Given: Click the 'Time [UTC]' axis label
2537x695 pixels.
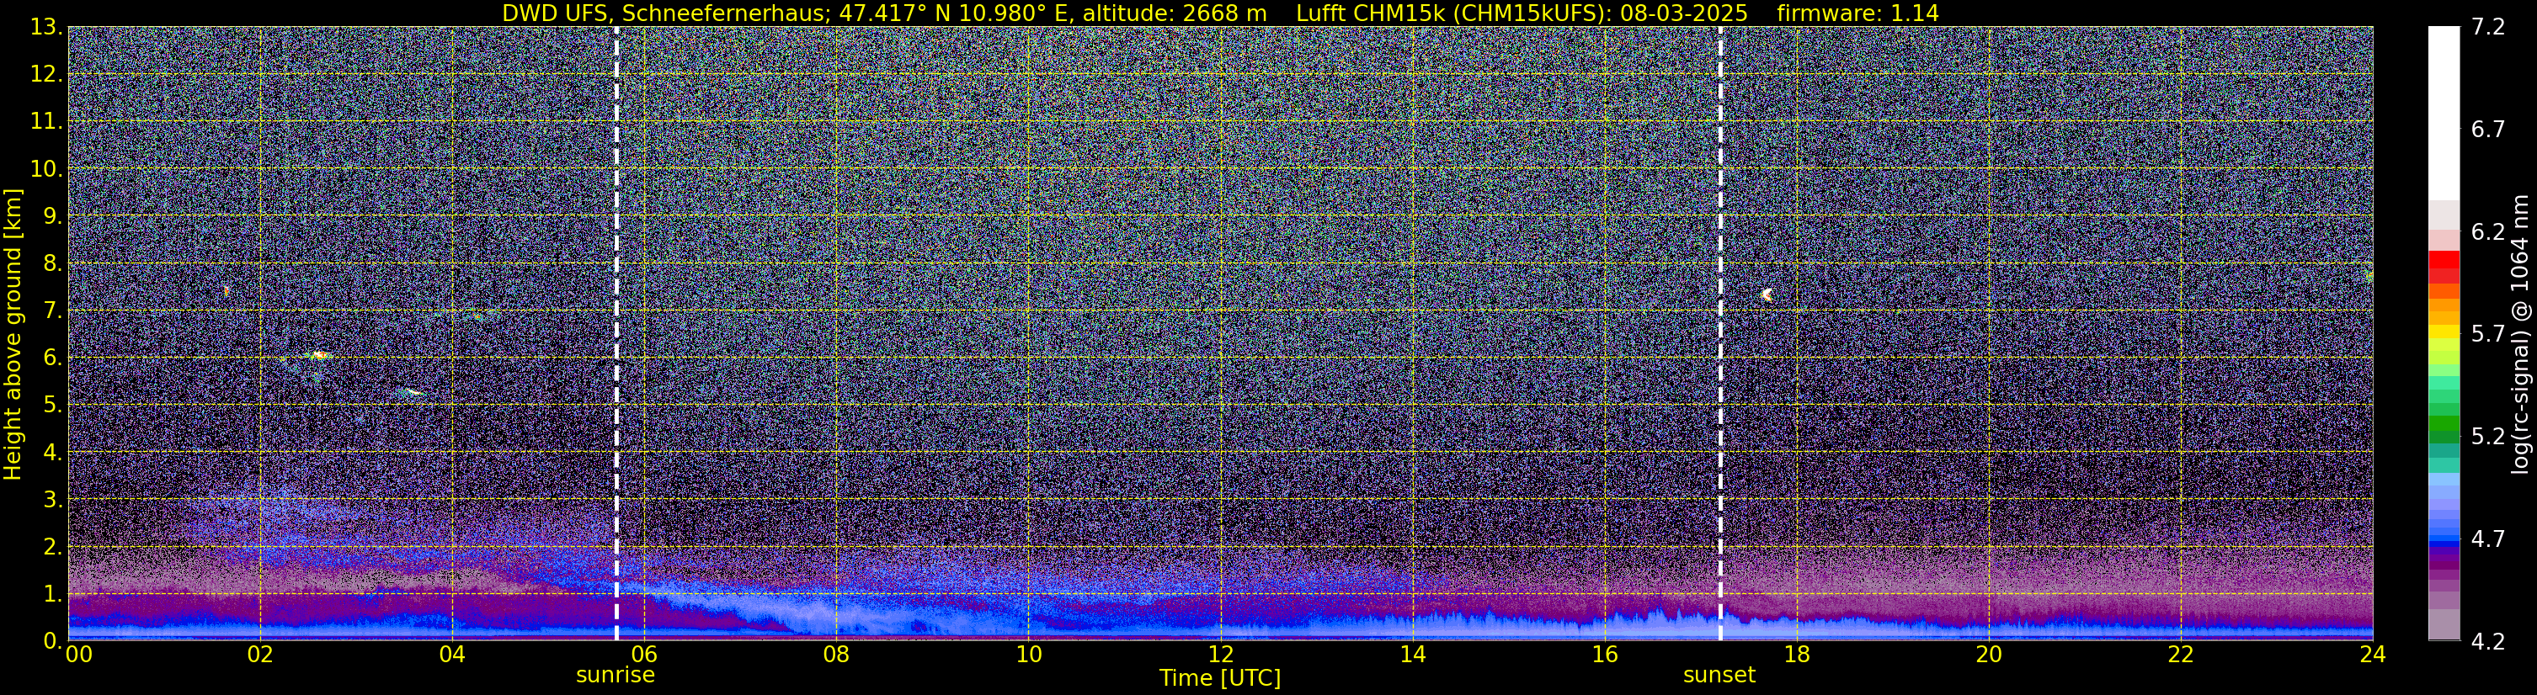Looking at the screenshot, I should point(1220,677).
